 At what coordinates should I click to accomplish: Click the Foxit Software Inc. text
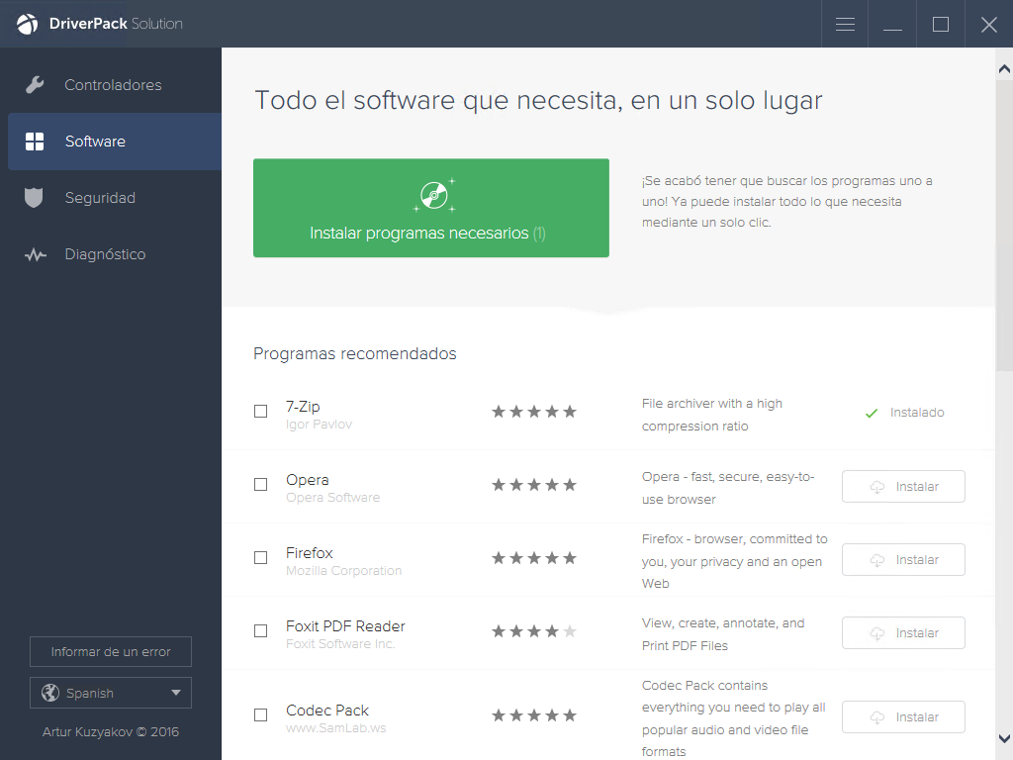pos(340,644)
